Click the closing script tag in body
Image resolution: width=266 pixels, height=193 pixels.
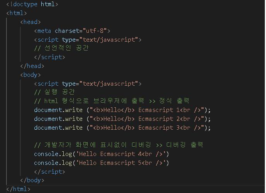[x=49, y=172]
